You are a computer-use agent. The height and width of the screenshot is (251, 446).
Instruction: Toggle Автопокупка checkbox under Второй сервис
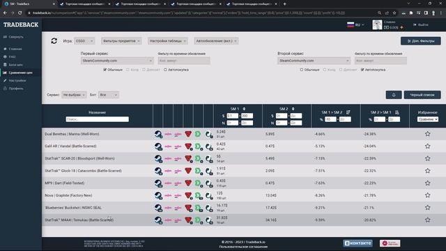(x=362, y=70)
